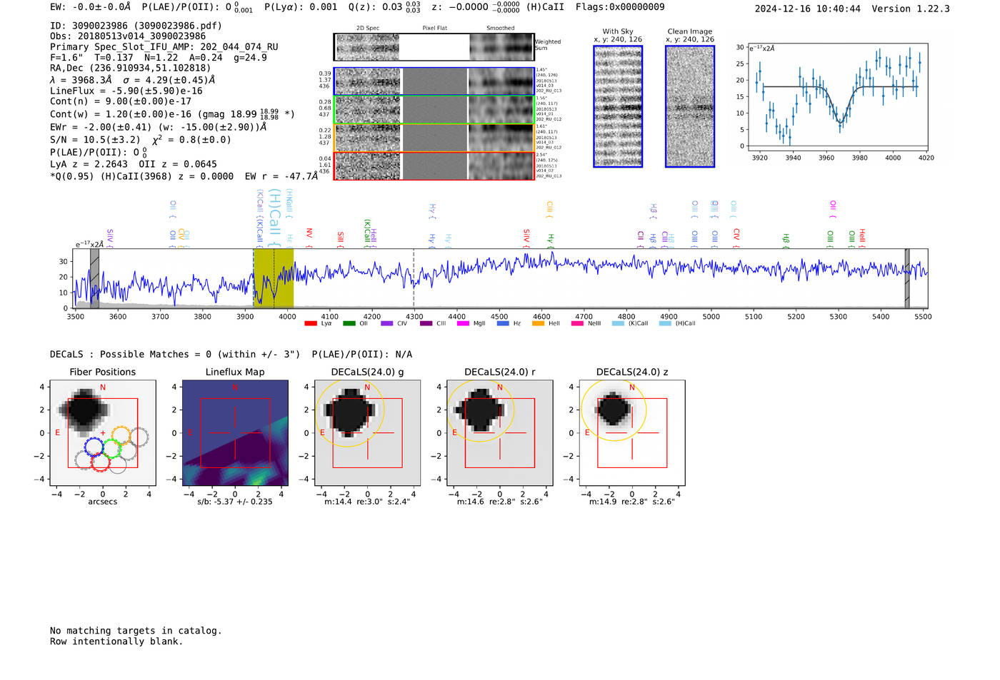
Task: Click the large (H)CaII line label
Action: [274, 213]
